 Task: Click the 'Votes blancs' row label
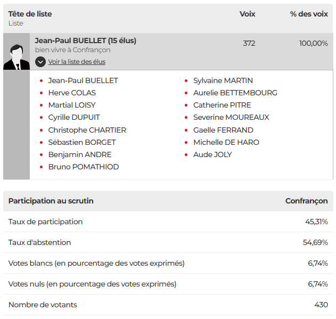tap(96, 263)
